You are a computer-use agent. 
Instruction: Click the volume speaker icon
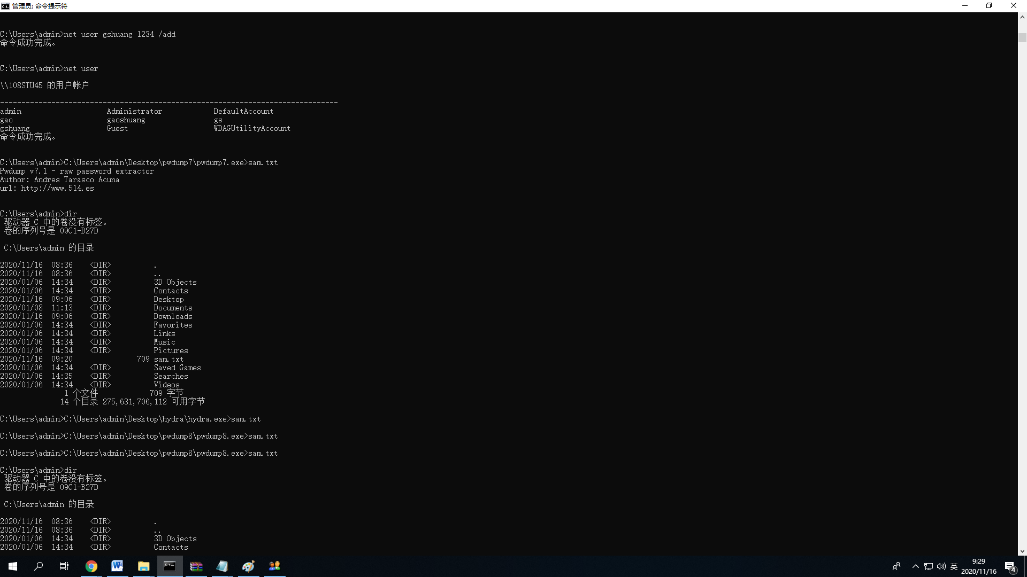pos(941,566)
